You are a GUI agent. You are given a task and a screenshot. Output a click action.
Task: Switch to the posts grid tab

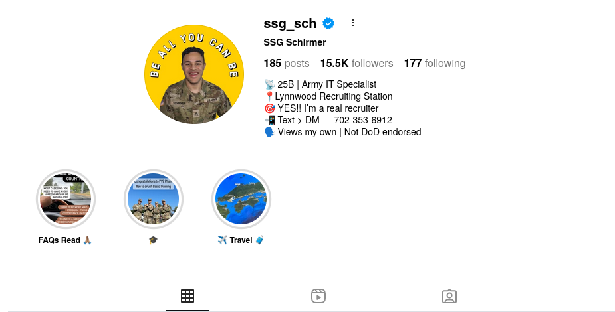tap(187, 296)
